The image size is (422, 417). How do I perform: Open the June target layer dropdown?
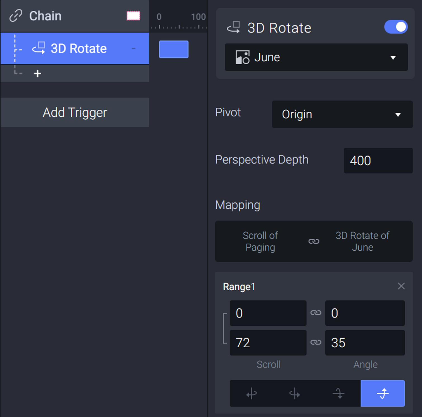click(316, 57)
